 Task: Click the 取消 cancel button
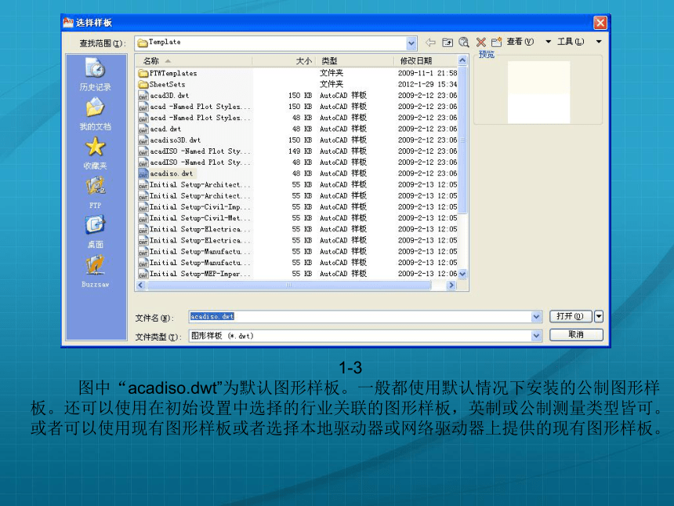(x=576, y=335)
